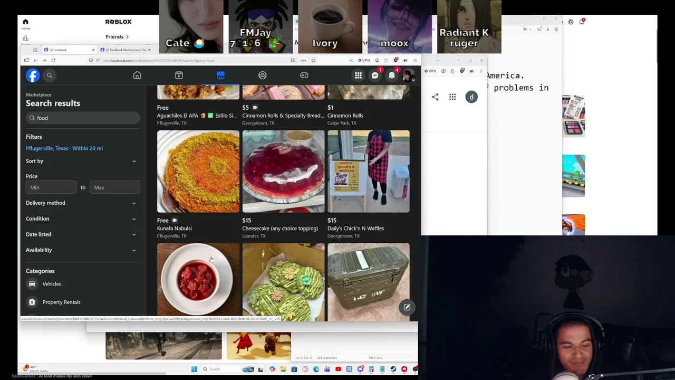Open the green decorated cookies photo
675x380 pixels.
click(x=283, y=282)
